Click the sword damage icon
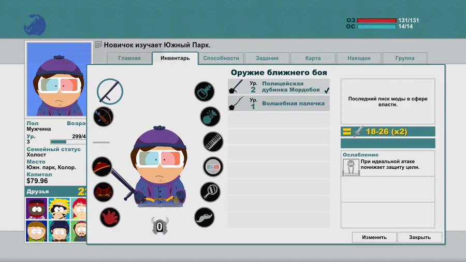Image resolution: width=466 pixels, height=262 pixels. tap(358, 132)
